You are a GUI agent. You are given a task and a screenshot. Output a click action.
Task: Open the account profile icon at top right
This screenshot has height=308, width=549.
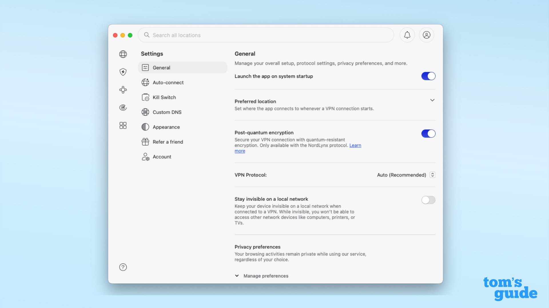[426, 35]
